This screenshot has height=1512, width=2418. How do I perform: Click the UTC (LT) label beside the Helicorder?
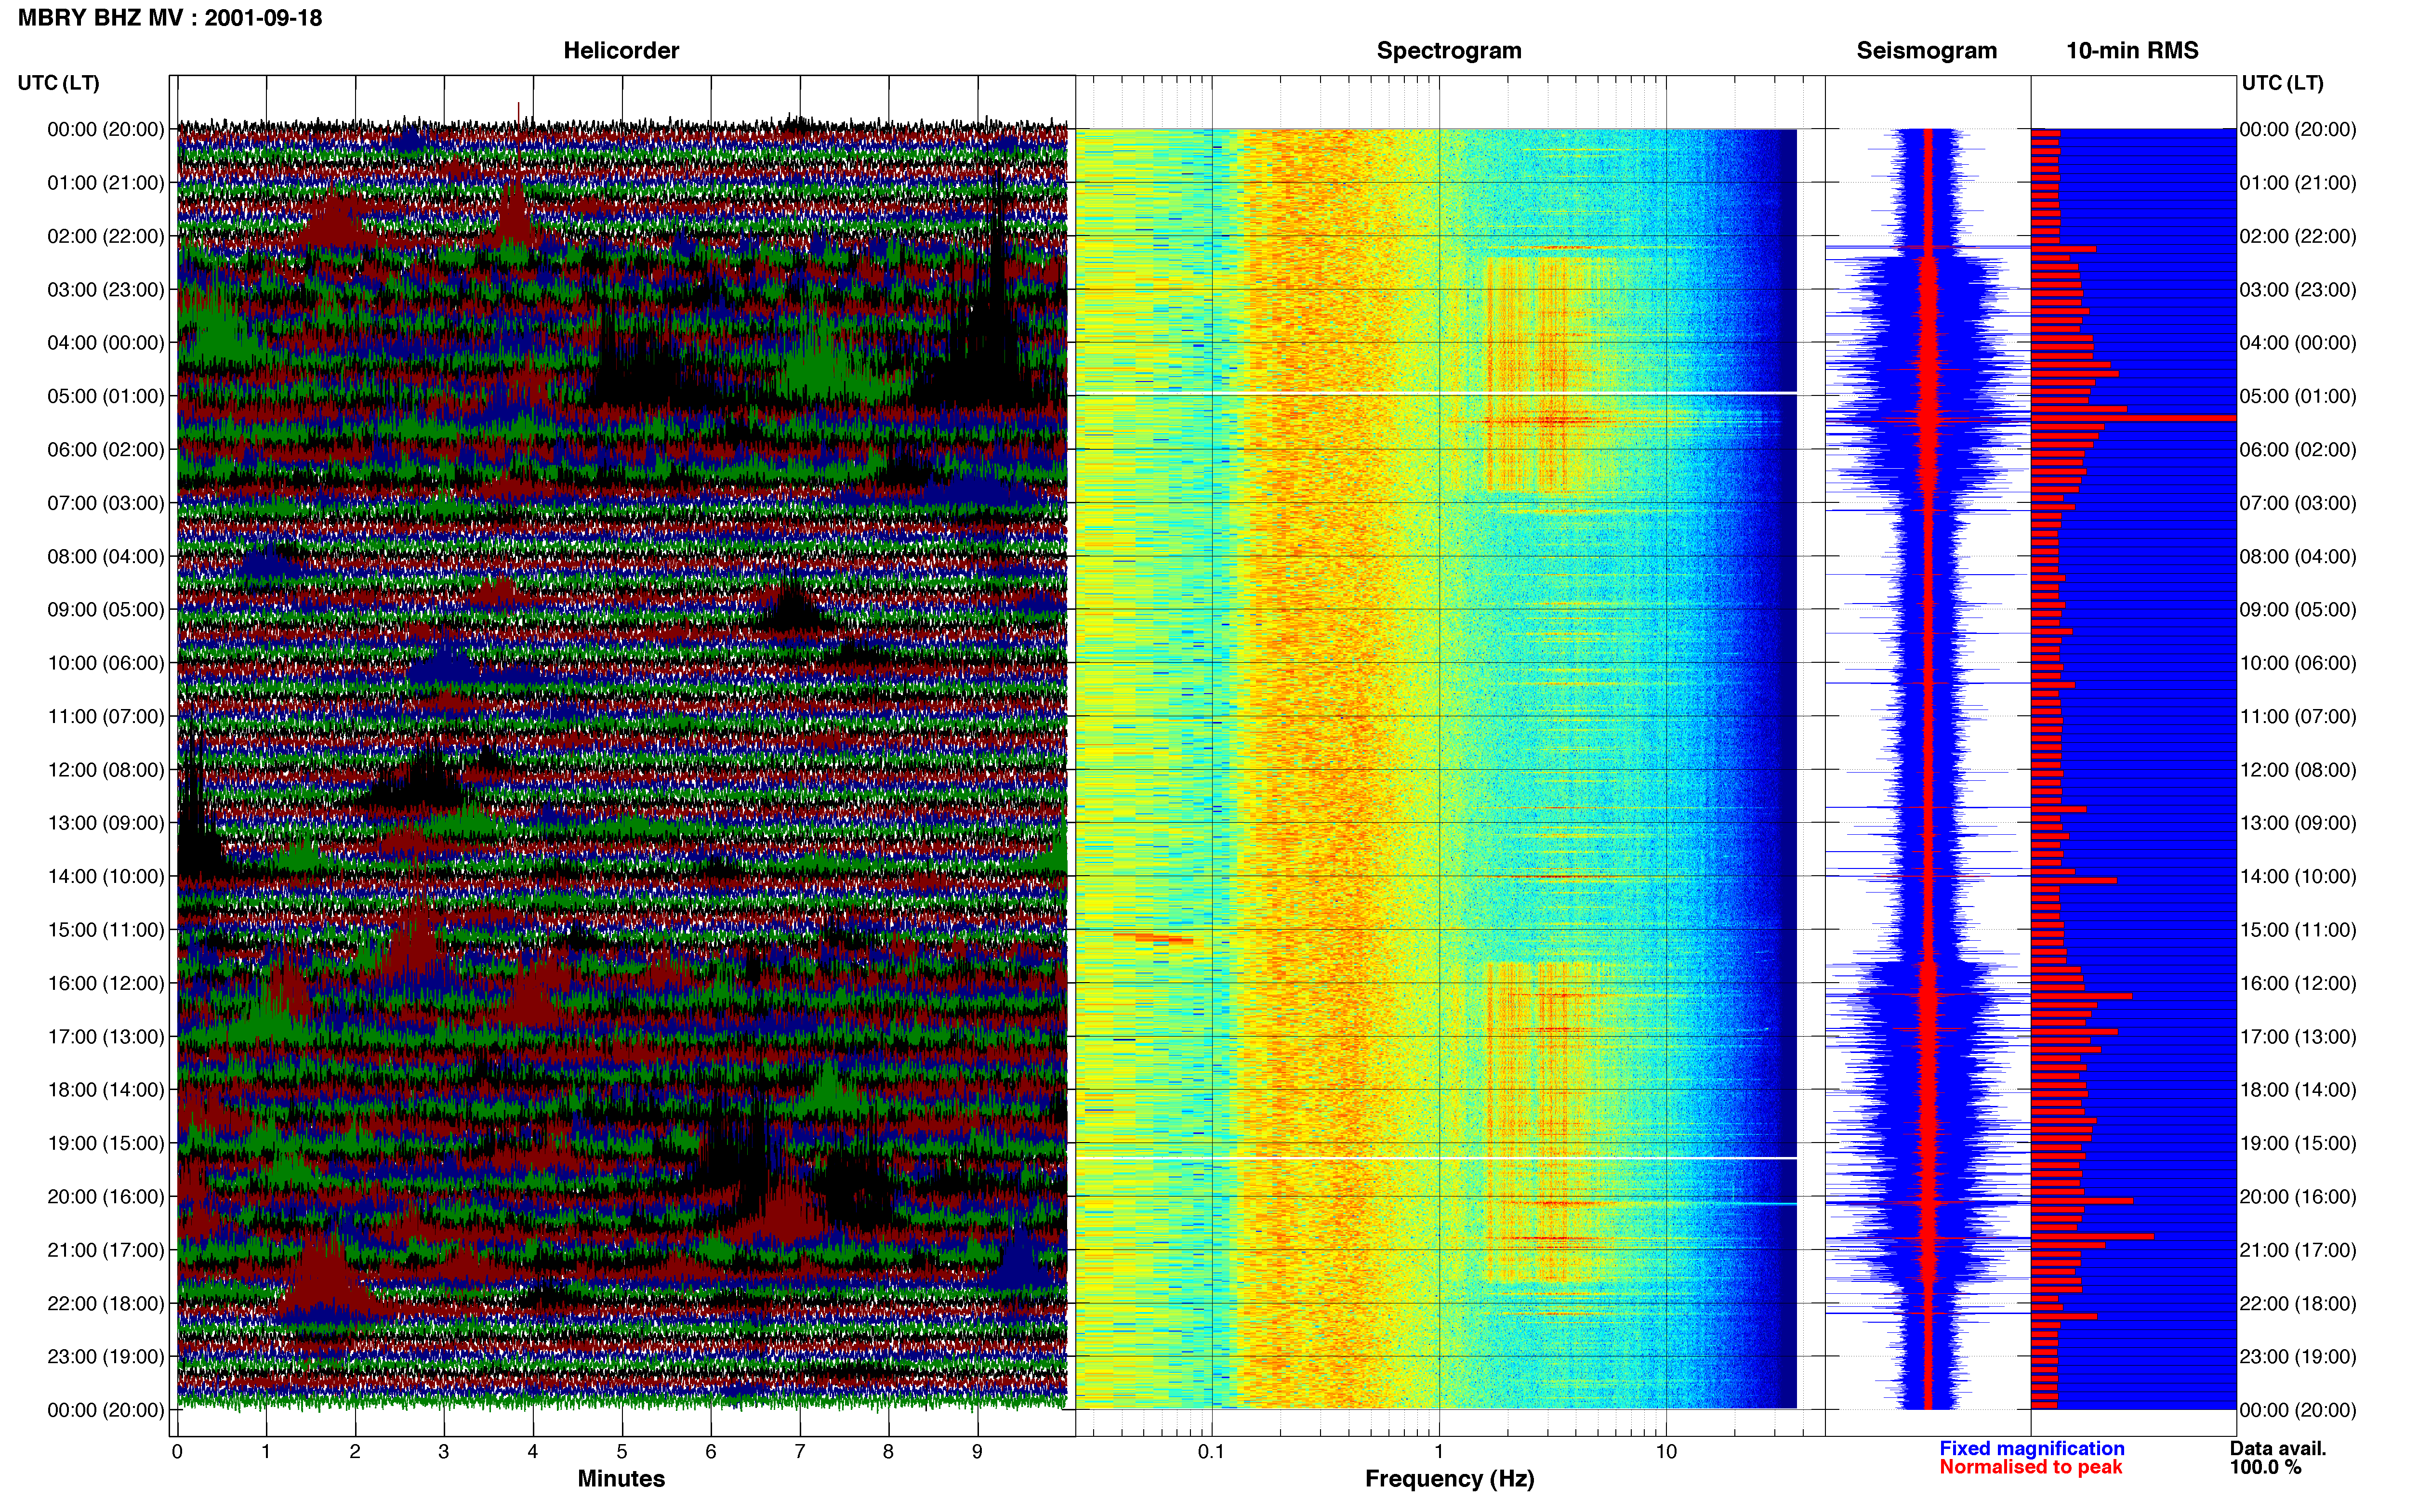[x=58, y=83]
